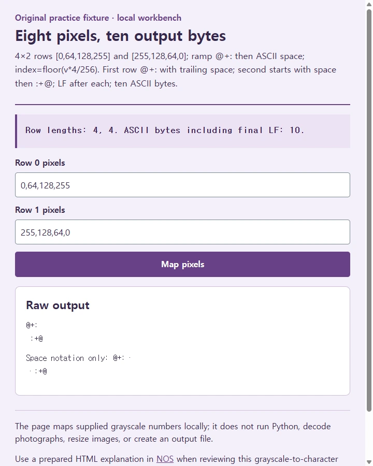Click the description text starting '4×2 rows'
This screenshot has width=373, height=466.
tap(176, 70)
